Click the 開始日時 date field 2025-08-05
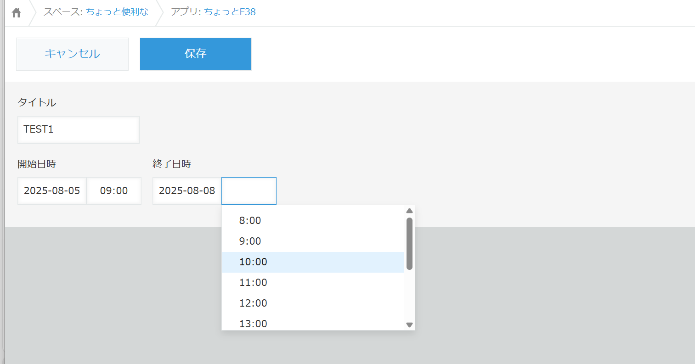The height and width of the screenshot is (364, 695). [52, 191]
